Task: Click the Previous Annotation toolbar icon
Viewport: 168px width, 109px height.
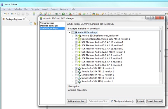Action: click(x=118, y=14)
